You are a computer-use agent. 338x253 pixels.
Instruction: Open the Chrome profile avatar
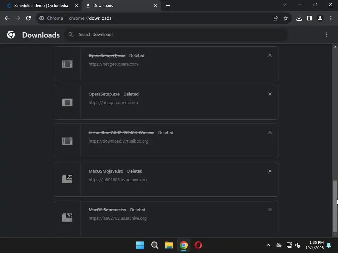tap(320, 18)
